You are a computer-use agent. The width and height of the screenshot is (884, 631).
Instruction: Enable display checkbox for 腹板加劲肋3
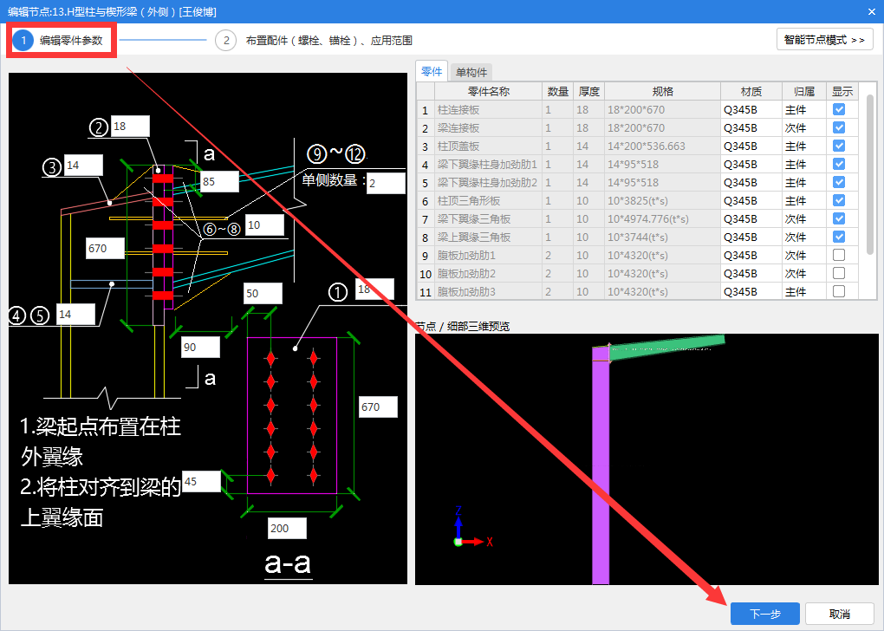tap(839, 291)
